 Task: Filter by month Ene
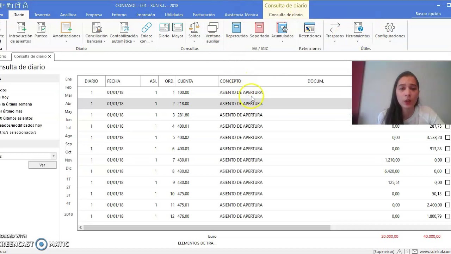pyautogui.click(x=68, y=79)
